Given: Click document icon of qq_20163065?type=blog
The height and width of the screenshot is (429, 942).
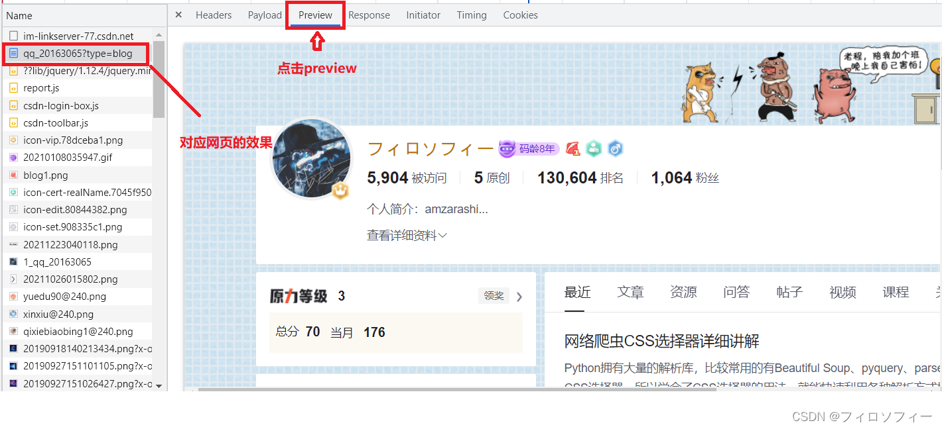Looking at the screenshot, I should coord(13,54).
